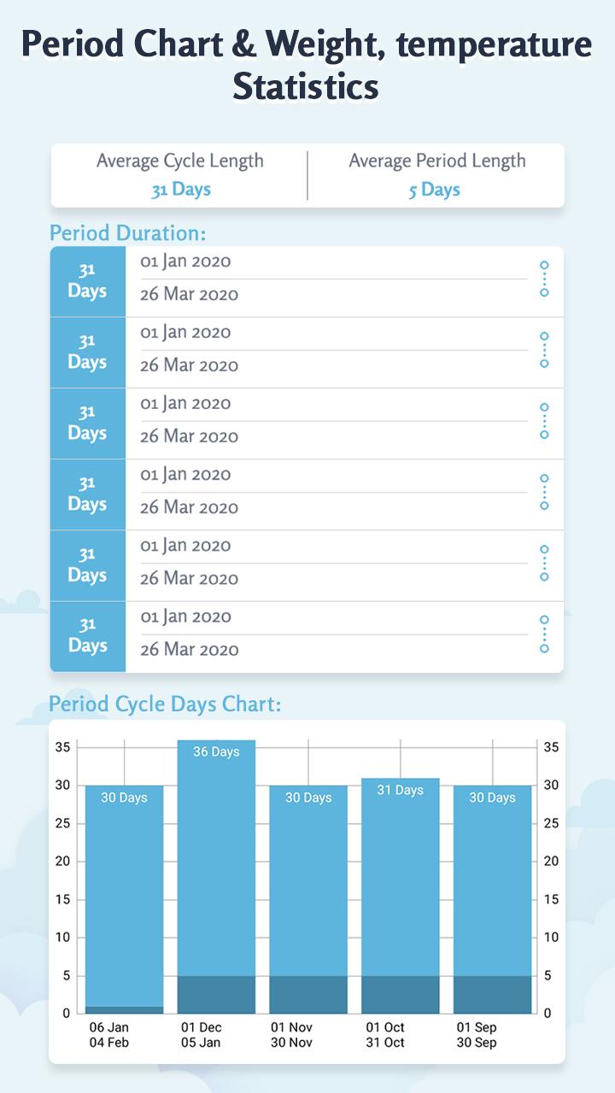
Task: Select the 01 Jan 2020 date in the third row
Action: pos(185,403)
